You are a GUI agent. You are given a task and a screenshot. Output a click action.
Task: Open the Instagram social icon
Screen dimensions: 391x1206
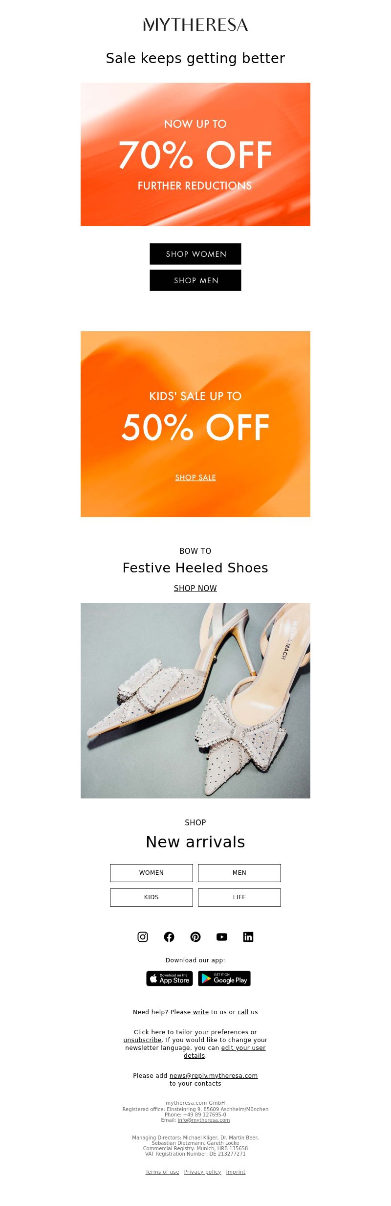[143, 936]
